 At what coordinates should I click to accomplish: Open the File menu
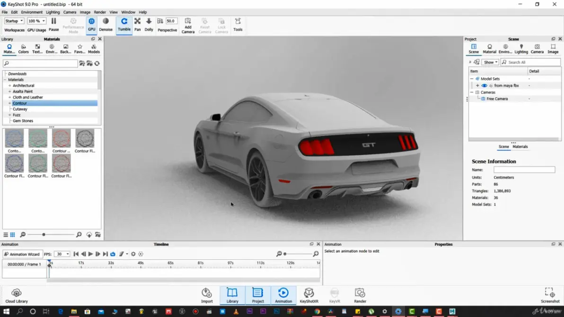5,12
